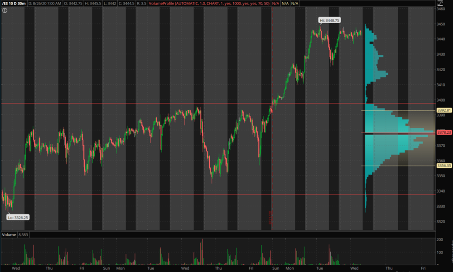Viewport: 453px width, 272px height.
Task: Select the upper red horizontal price line
Action: coord(181,103)
